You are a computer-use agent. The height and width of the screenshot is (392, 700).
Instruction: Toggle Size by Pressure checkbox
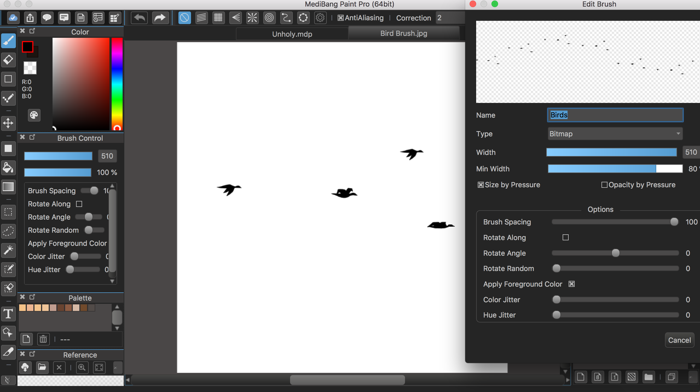click(x=481, y=185)
